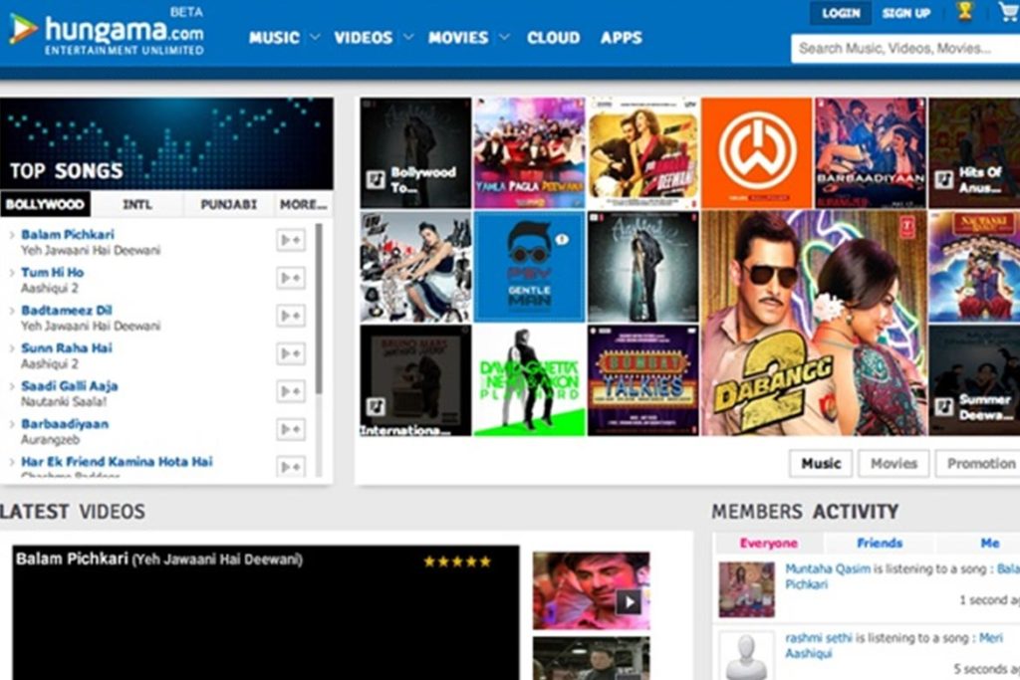Open the Muntaha Qasim member link
The height and width of the screenshot is (680, 1020).
(828, 568)
